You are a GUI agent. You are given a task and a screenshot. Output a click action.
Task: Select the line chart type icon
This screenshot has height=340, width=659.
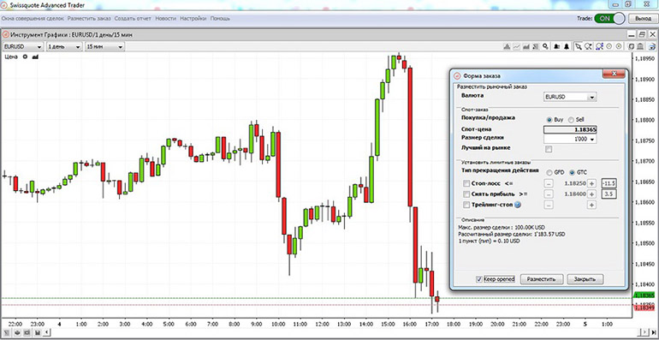(x=517, y=46)
